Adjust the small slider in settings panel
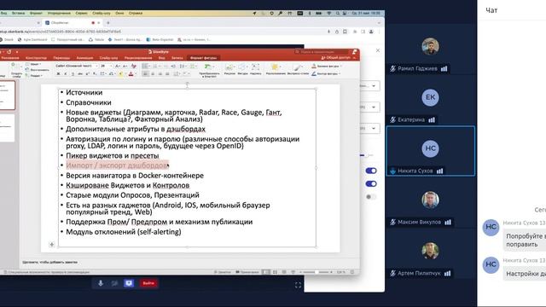 [x=366, y=155]
